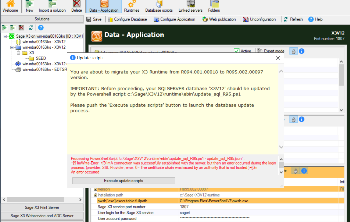Click down arrow of dialog message scrollbar

tap(281, 147)
